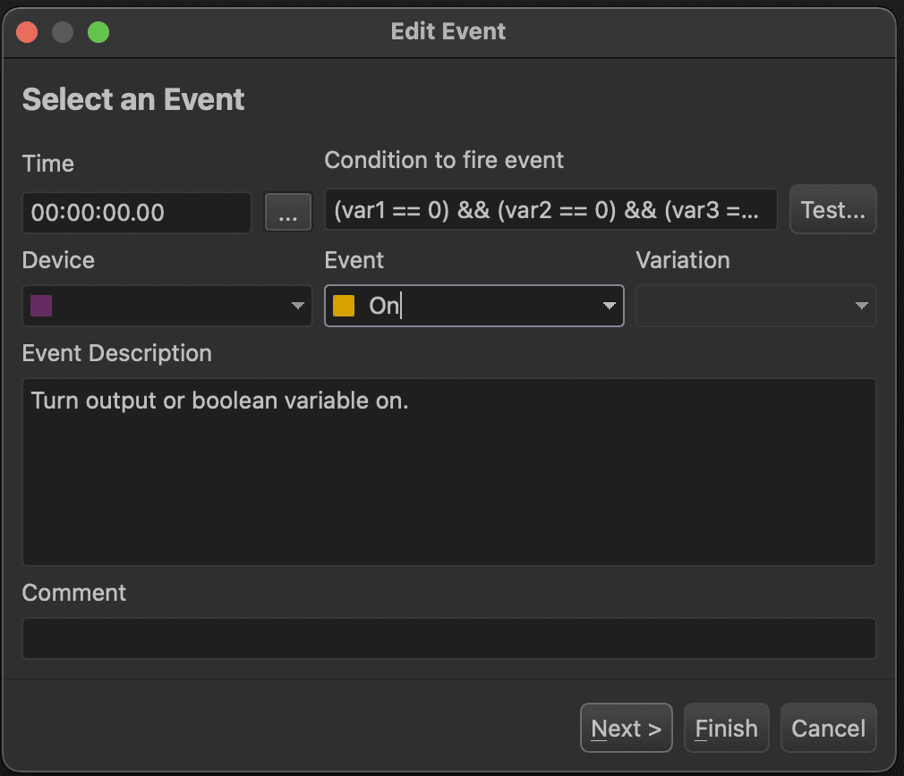Image resolution: width=904 pixels, height=776 pixels.
Task: Click the "On" text in Event combo box
Action: click(x=384, y=306)
